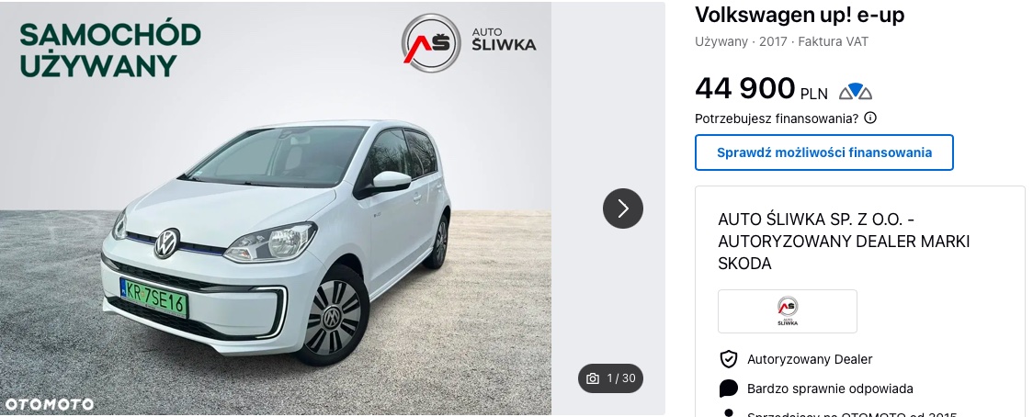
Task: Click the Auto Śliwka logo on photo
Action: pos(469,41)
